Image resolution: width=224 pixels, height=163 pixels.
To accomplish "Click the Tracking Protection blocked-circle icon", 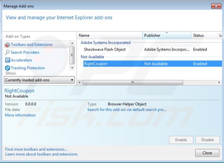I will 7,68.
